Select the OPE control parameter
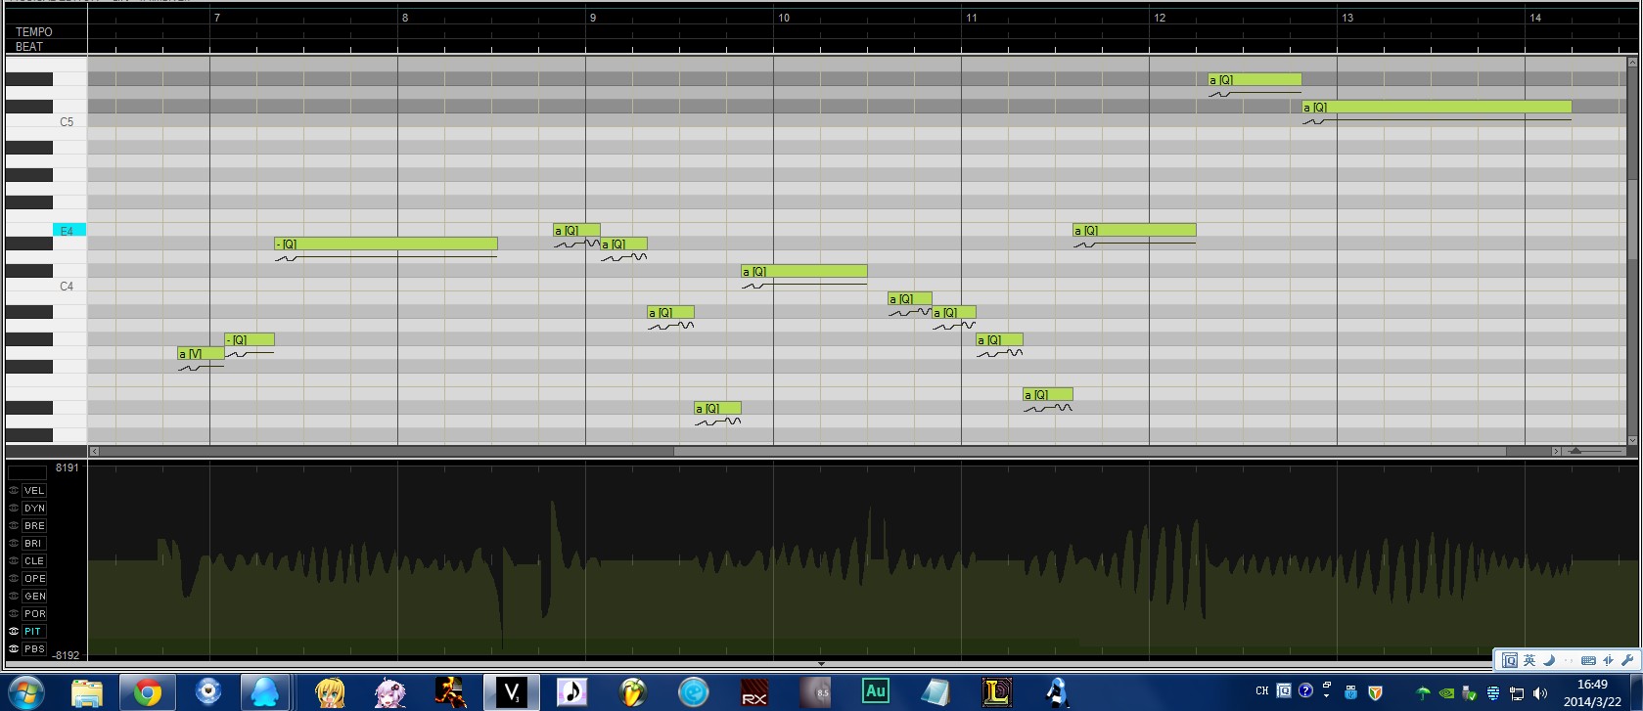This screenshot has width=1643, height=711. pyautogui.click(x=34, y=579)
